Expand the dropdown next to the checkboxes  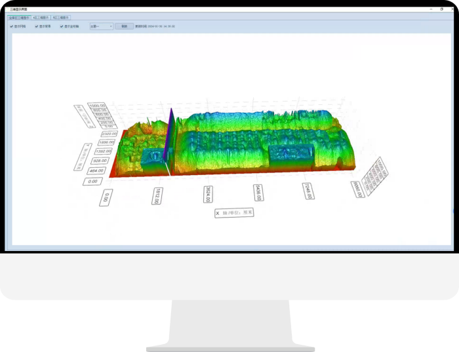click(x=100, y=26)
